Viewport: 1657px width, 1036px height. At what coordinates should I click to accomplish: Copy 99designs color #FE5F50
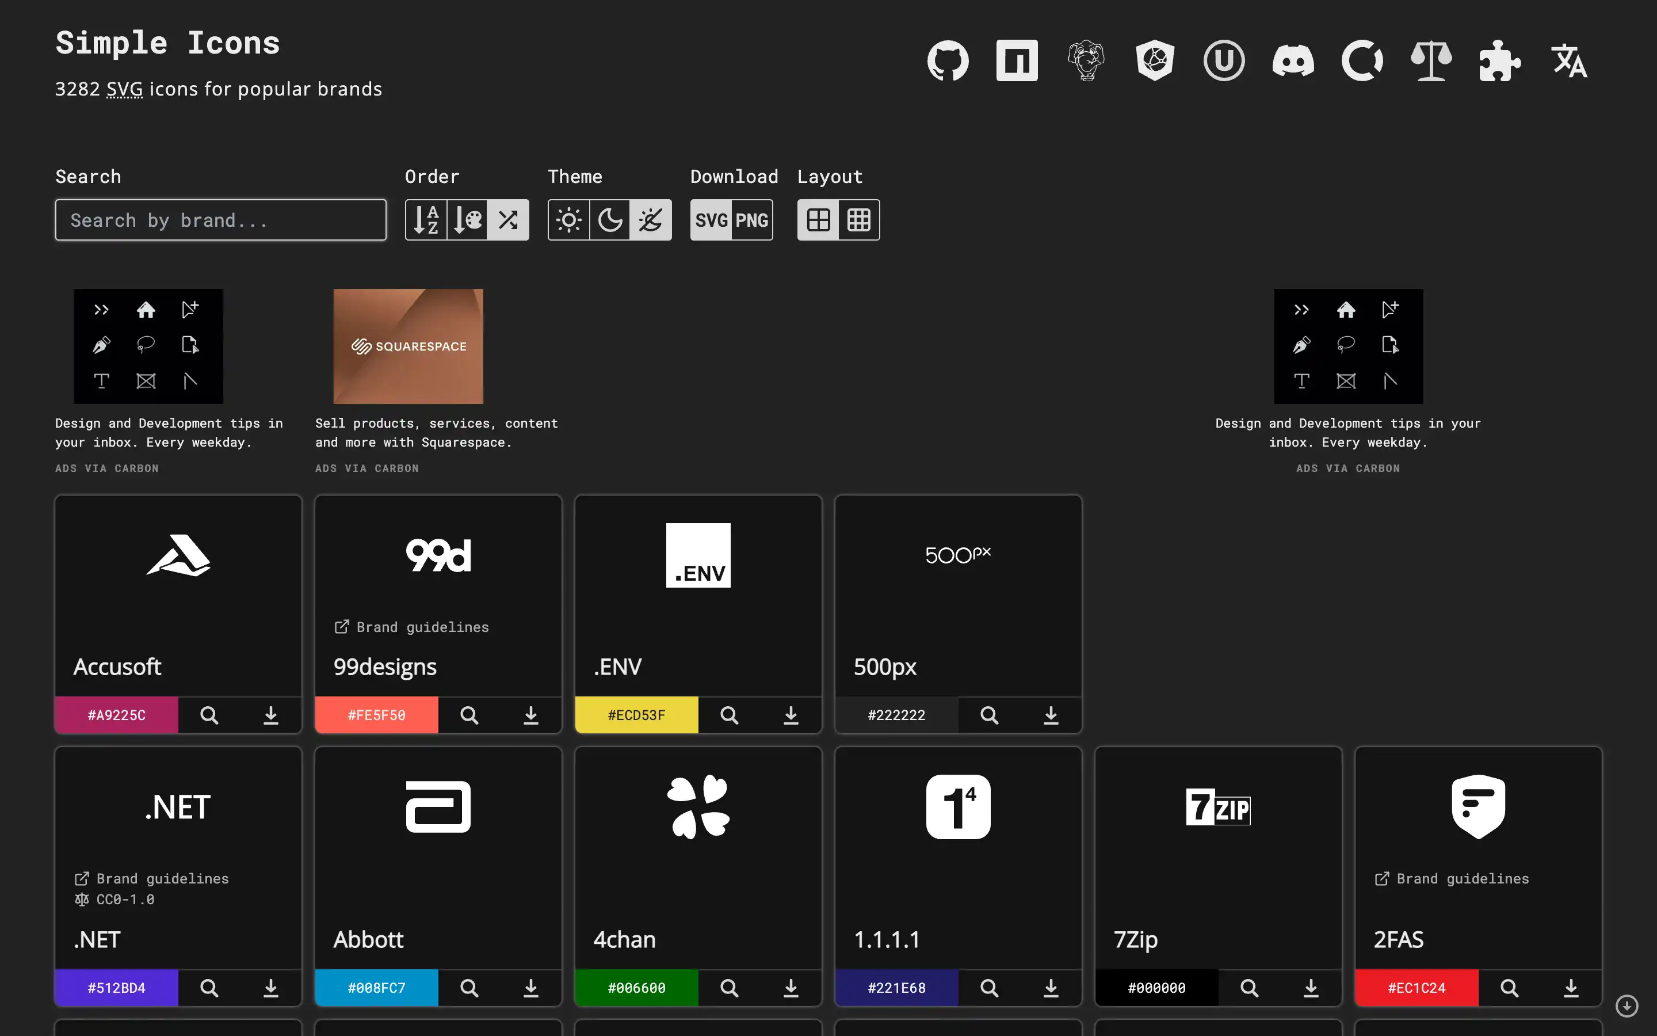(377, 715)
